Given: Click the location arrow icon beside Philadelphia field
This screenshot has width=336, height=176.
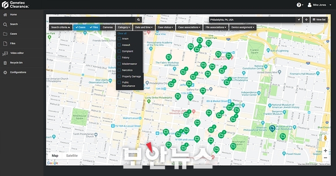Looking at the screenshot, I should 299,20.
